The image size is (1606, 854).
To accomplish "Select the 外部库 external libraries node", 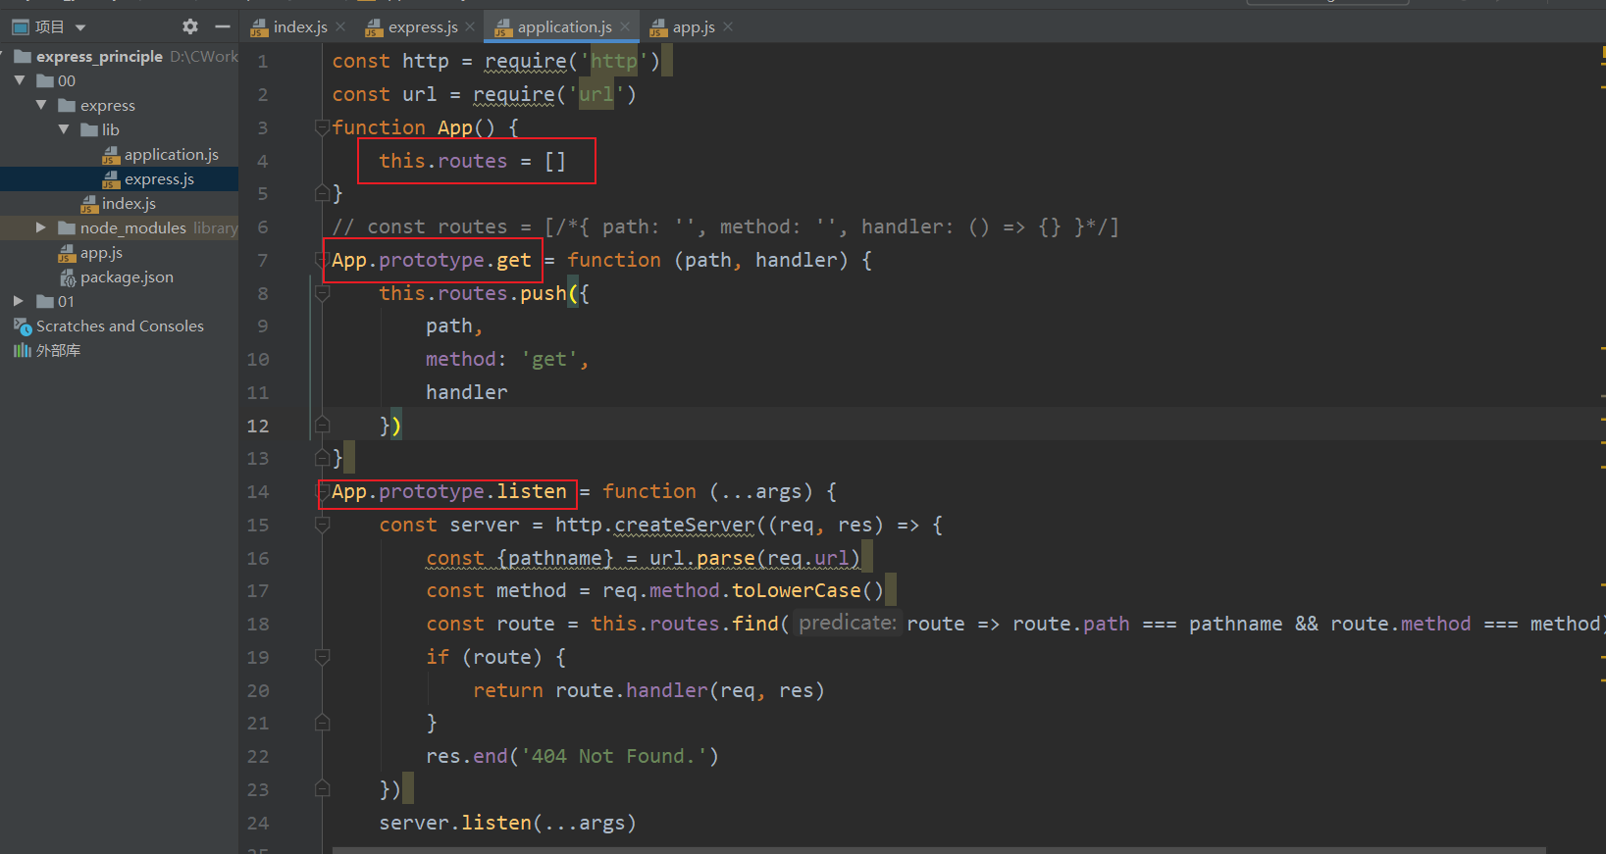I will (x=58, y=351).
